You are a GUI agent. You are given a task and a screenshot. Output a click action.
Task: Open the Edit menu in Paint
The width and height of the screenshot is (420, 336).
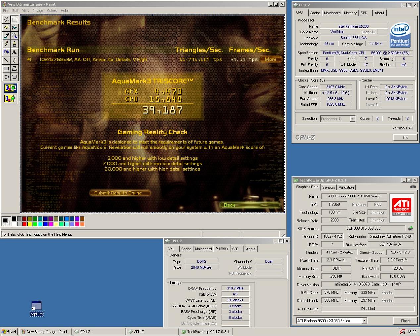pos(15,11)
